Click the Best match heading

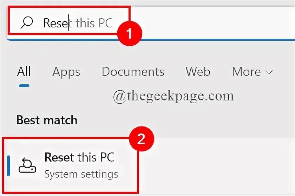click(x=47, y=120)
